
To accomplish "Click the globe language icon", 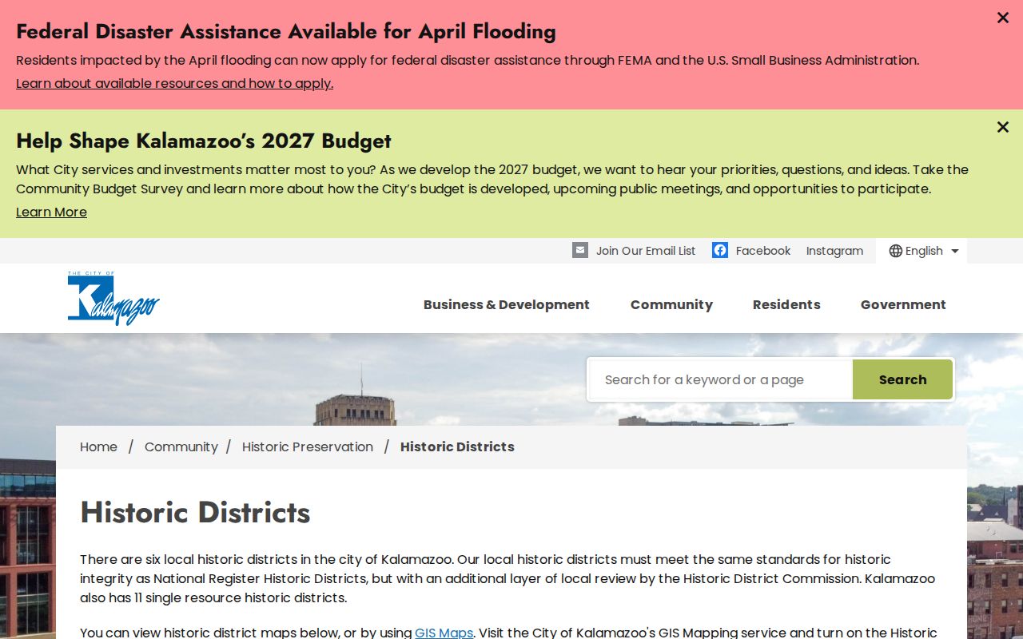I will (896, 251).
